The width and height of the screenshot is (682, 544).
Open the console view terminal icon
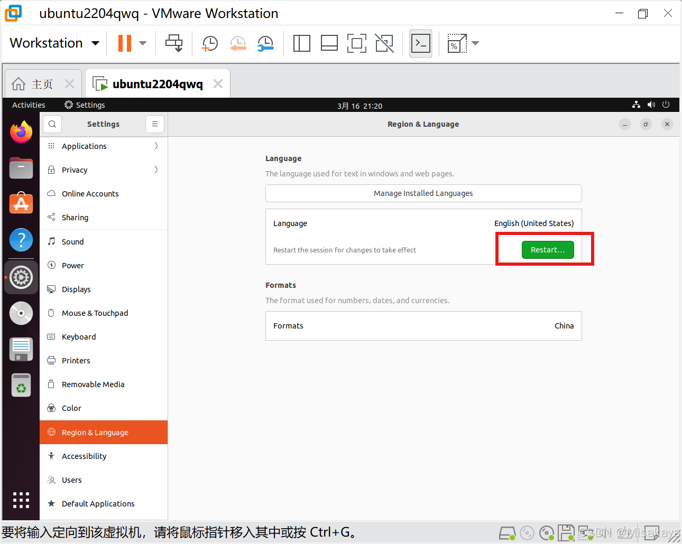421,43
